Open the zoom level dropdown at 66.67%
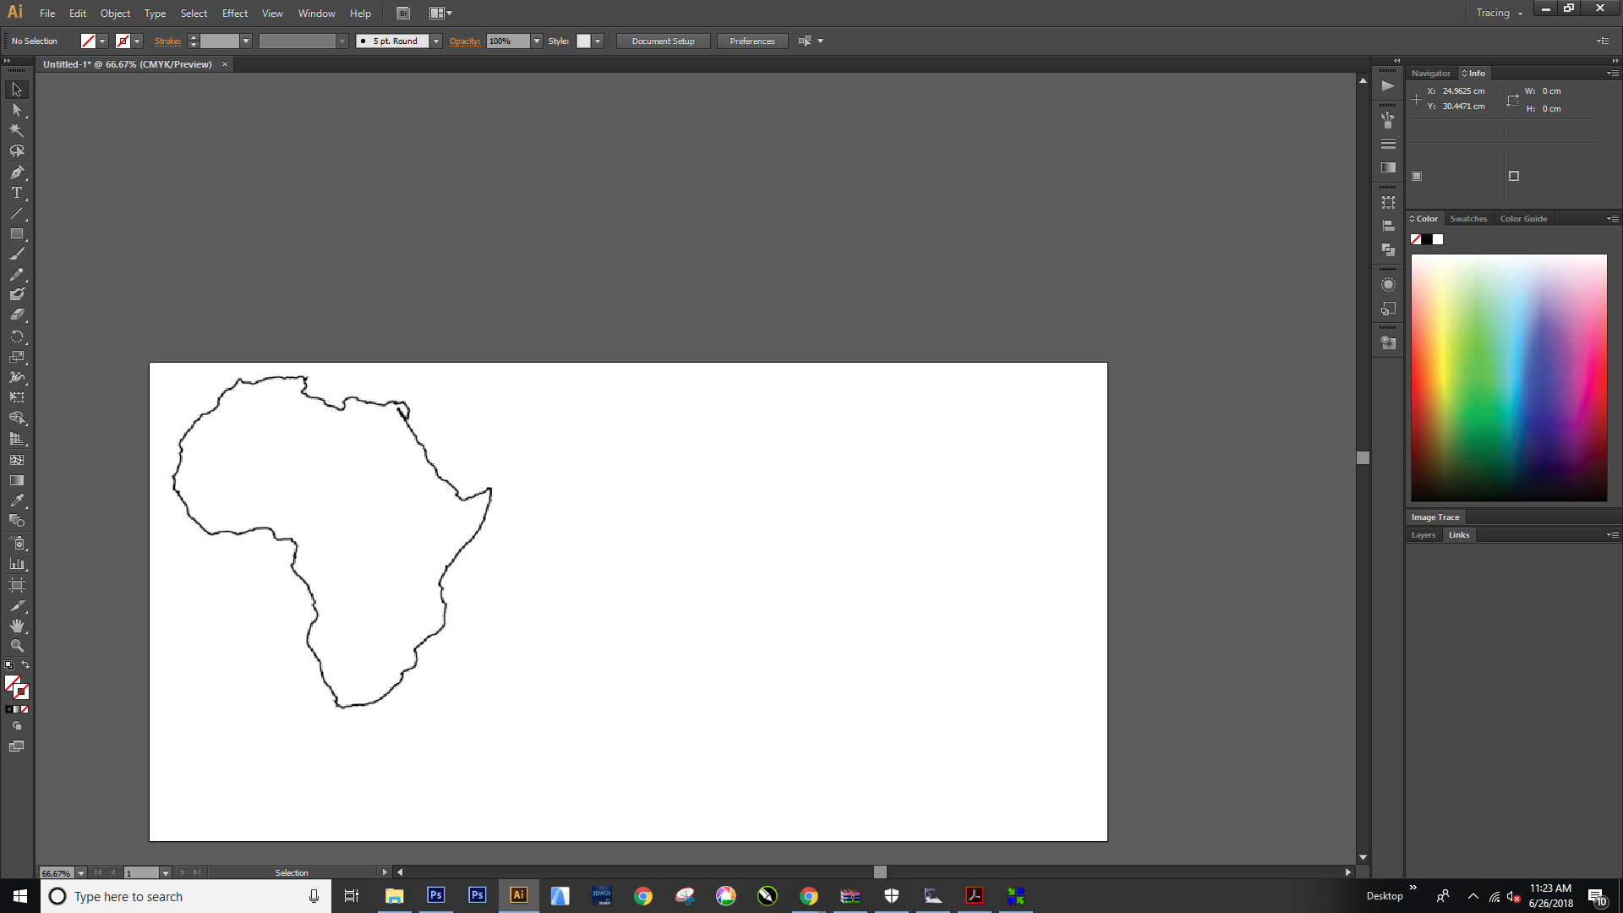Screen dimensions: 1623x913 81,872
